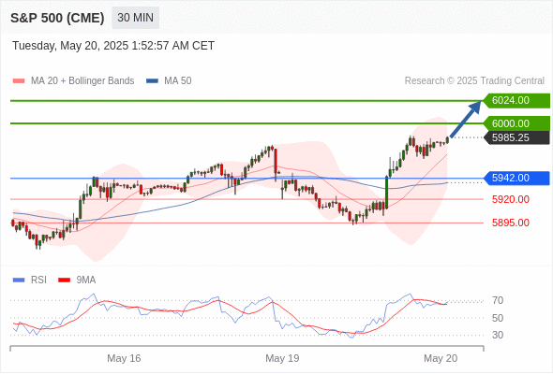Click the MA 50 legend label
This screenshot has width=553, height=374.
click(x=178, y=81)
